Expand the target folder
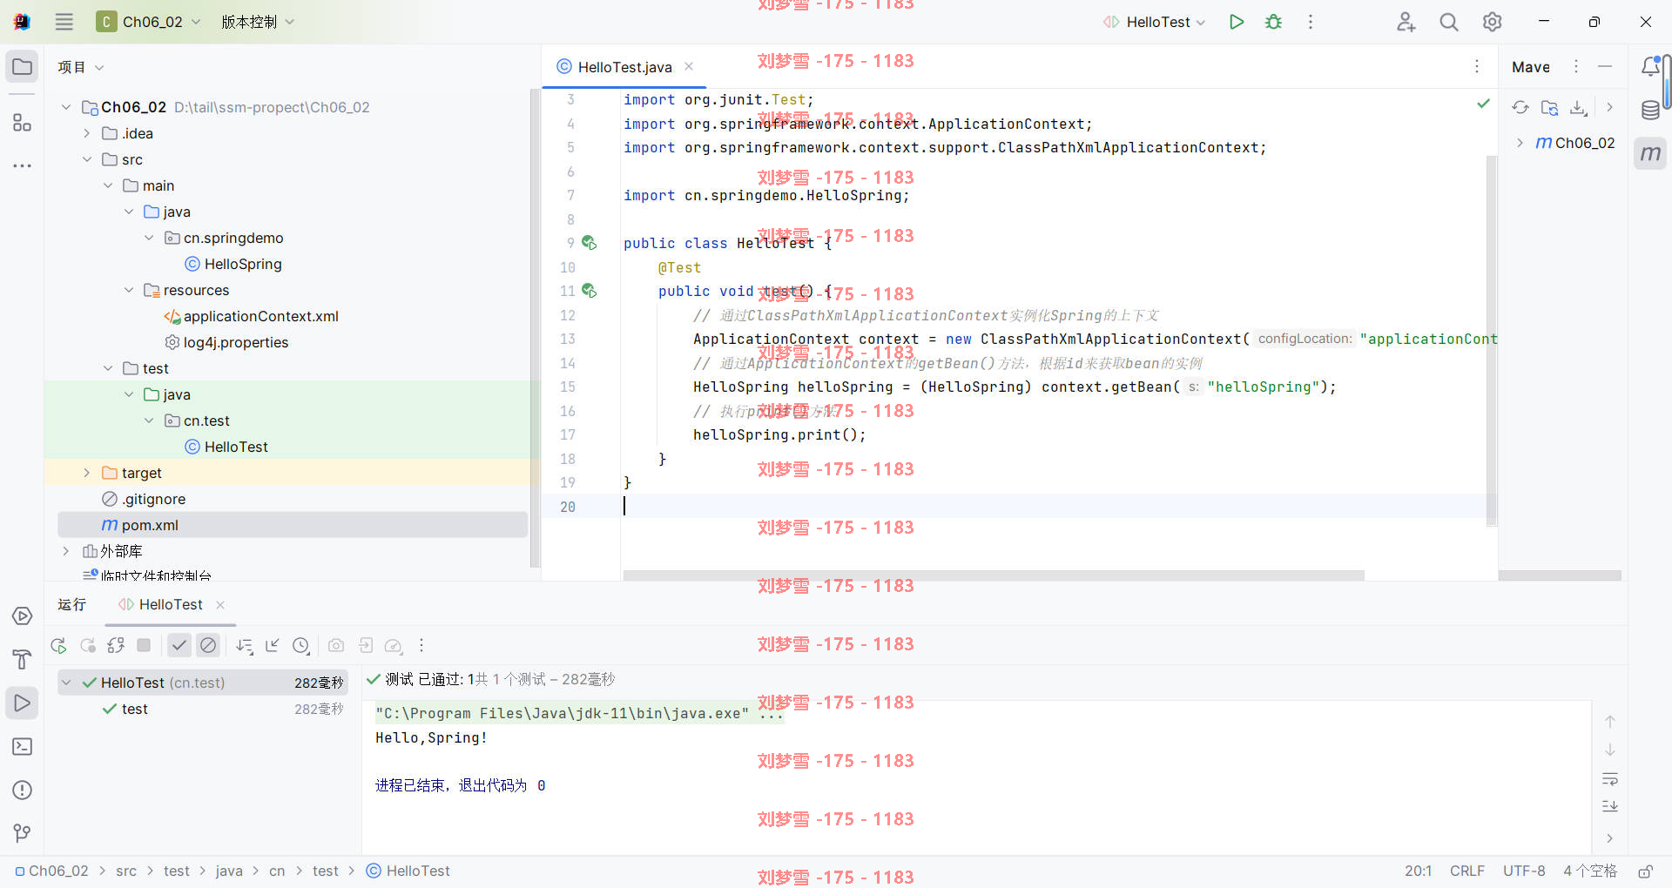The width and height of the screenshot is (1672, 888). pos(87,473)
